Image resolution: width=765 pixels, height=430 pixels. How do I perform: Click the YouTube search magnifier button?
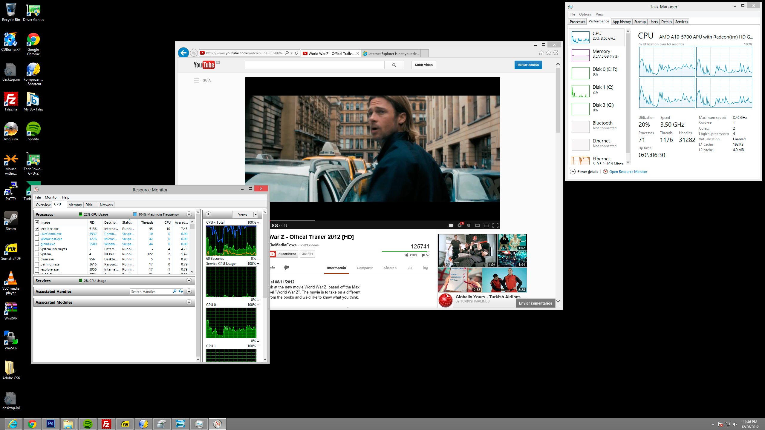[394, 65]
